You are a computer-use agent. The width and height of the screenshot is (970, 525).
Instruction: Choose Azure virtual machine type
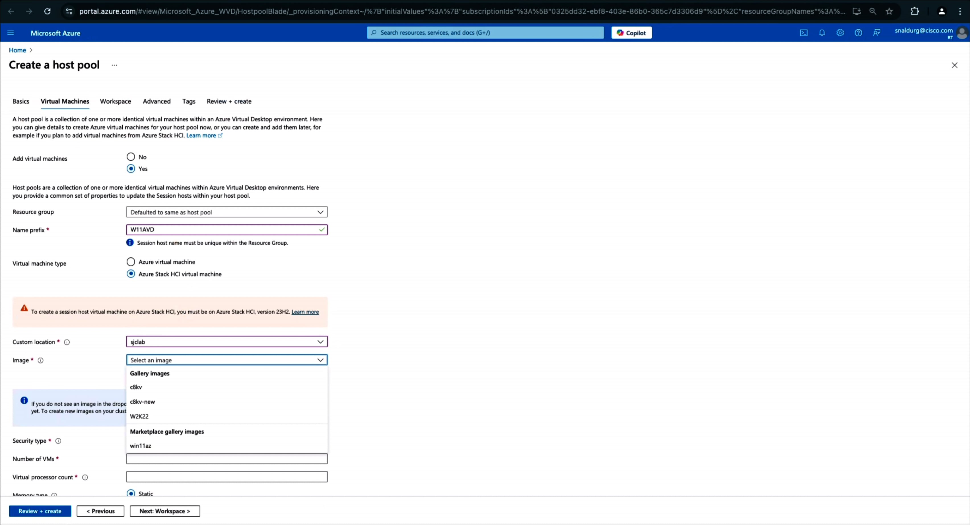pyautogui.click(x=131, y=262)
